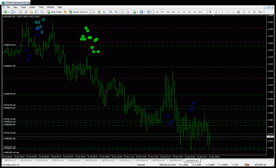Select the M5 timeframe button

point(163,12)
